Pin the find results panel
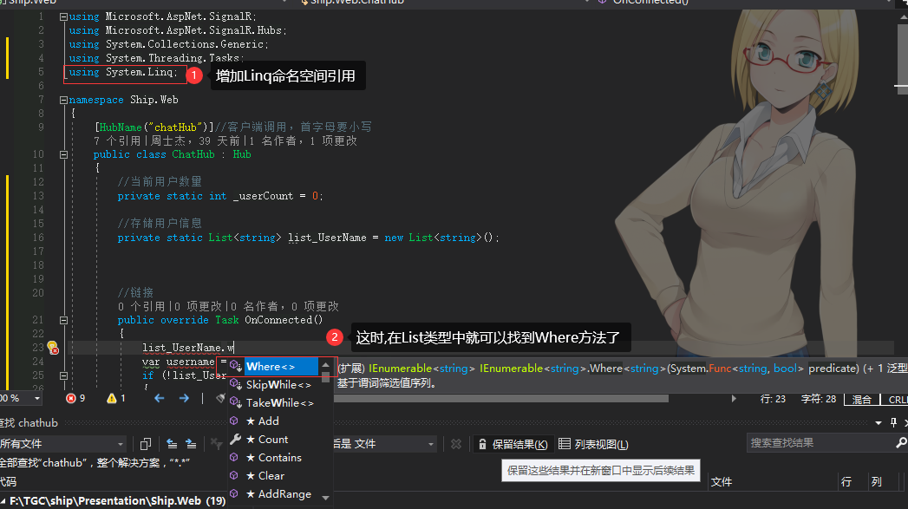The image size is (908, 509). [x=893, y=422]
